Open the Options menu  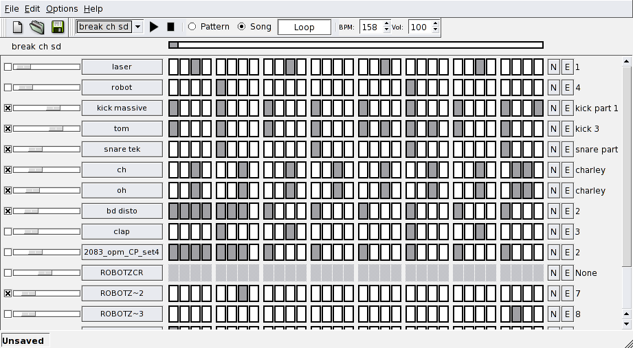click(x=62, y=8)
